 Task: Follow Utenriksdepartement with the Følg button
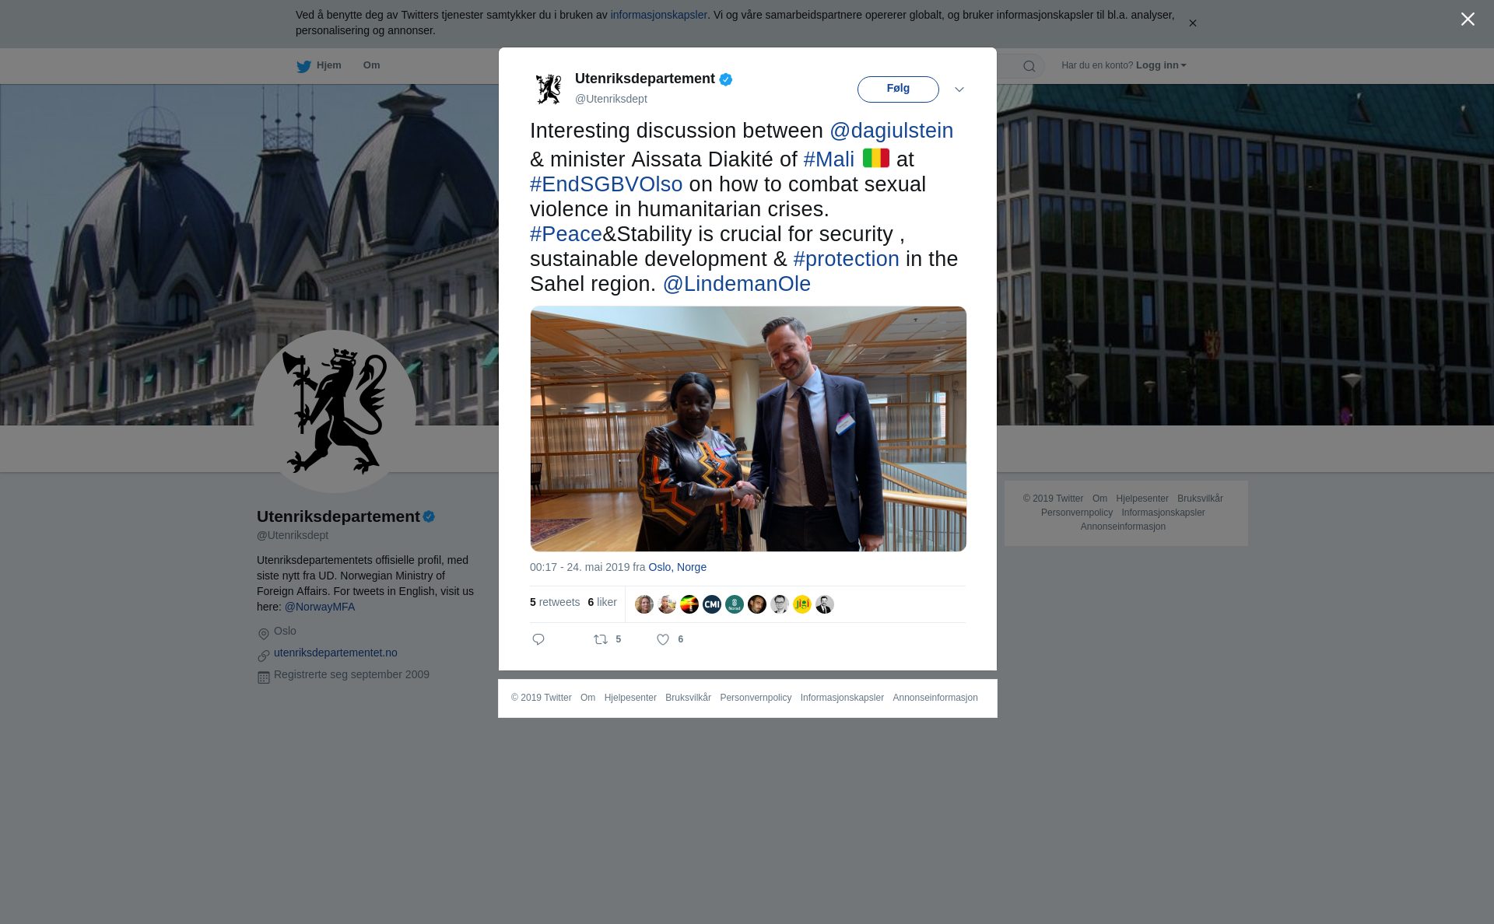pos(898,89)
